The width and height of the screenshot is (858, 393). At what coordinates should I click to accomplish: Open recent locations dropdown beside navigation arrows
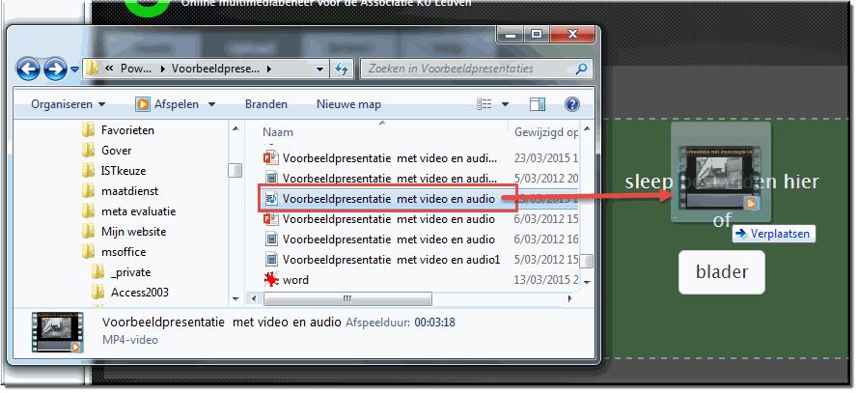tap(74, 70)
